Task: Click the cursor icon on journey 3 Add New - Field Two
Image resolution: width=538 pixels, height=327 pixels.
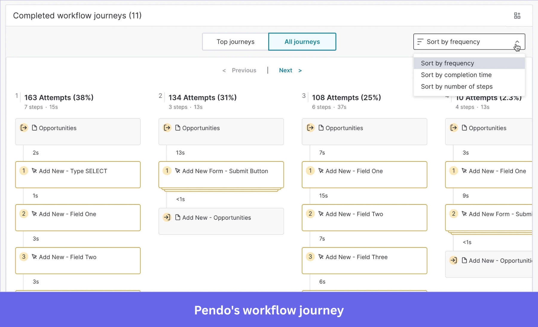Action: point(321,214)
